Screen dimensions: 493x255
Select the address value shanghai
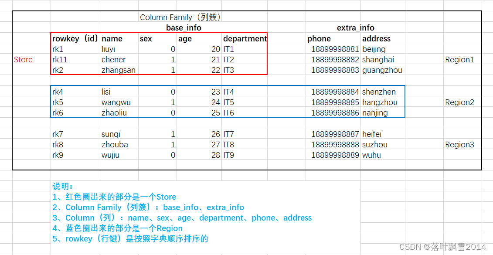click(377, 59)
